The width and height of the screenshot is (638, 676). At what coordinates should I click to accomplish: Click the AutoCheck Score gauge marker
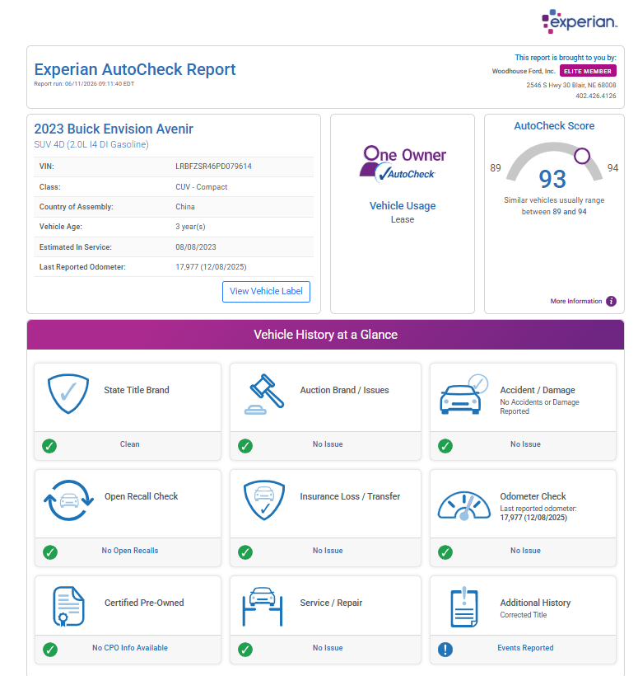tap(581, 156)
